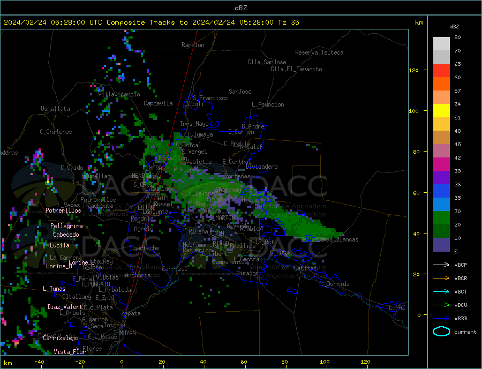482x369 pixels.
Task: Click the dBZ title in top bar
Action: click(x=240, y=8)
